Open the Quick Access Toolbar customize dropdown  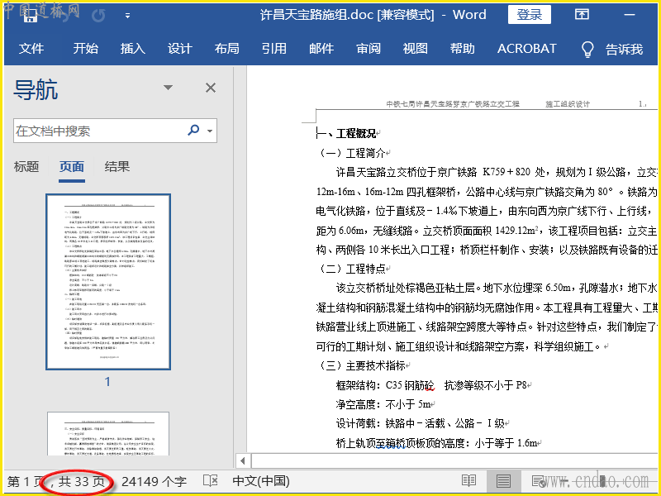point(127,16)
